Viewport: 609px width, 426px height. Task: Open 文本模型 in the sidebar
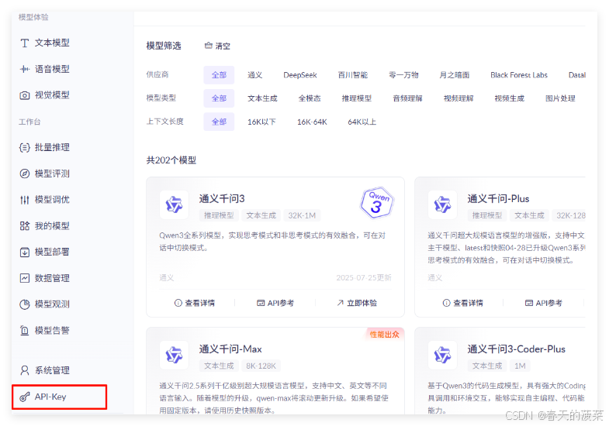click(x=52, y=43)
